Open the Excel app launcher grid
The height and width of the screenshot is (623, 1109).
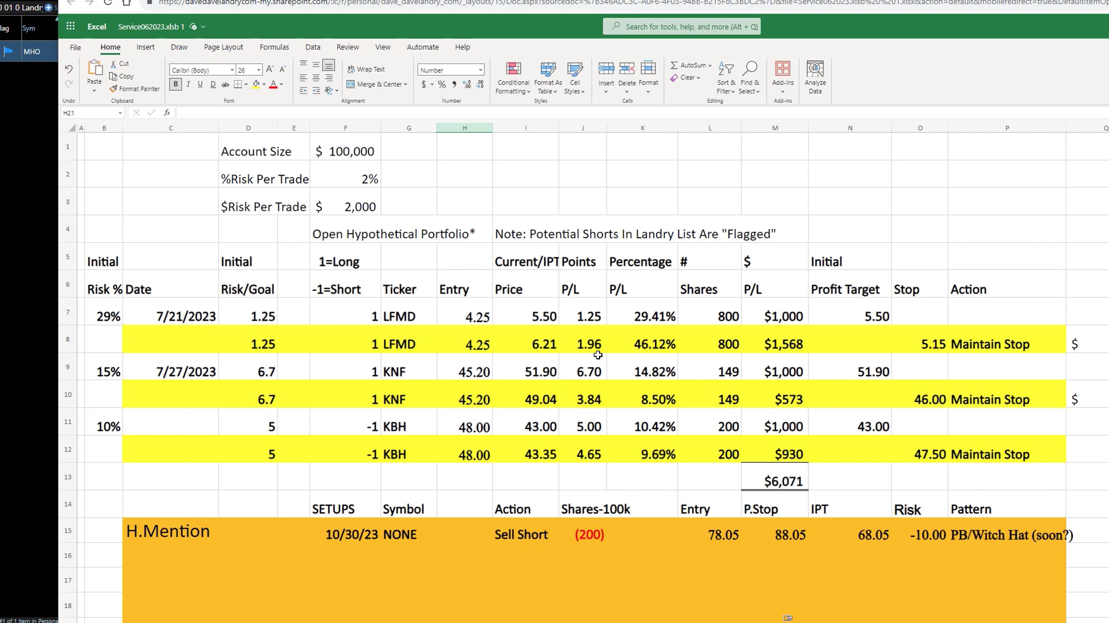pos(70,26)
